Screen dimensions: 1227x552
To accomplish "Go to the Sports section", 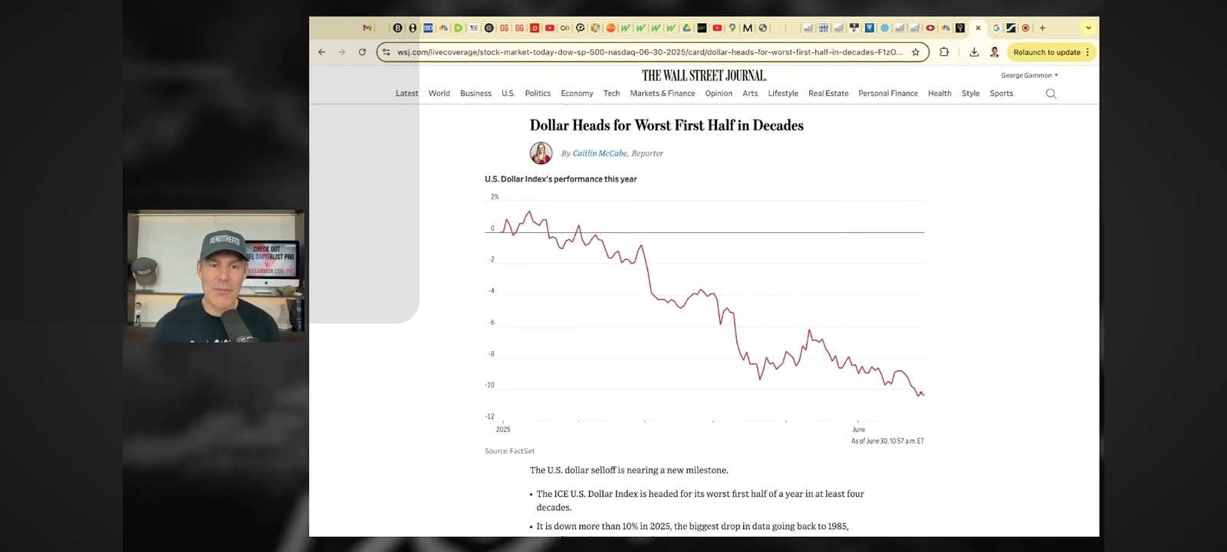I will pos(1002,94).
